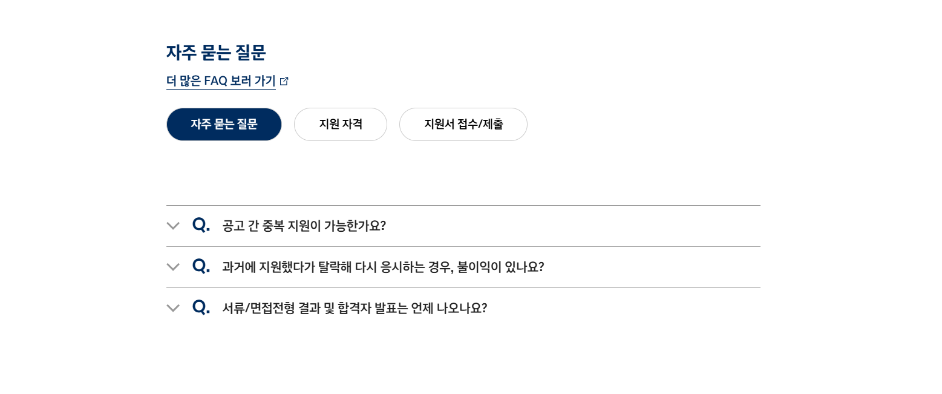
Task: Click the Q icon beside duplicate application question
Action: [x=200, y=225]
